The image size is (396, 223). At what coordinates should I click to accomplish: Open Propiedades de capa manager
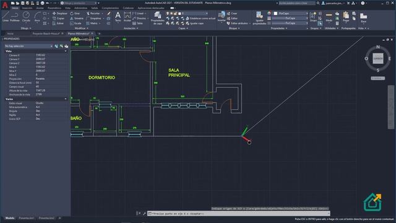[x=158, y=18]
